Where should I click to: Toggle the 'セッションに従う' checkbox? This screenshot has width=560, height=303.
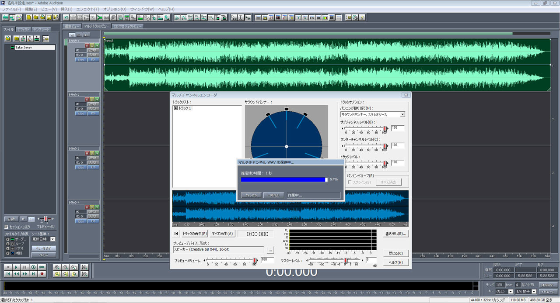coord(6,227)
